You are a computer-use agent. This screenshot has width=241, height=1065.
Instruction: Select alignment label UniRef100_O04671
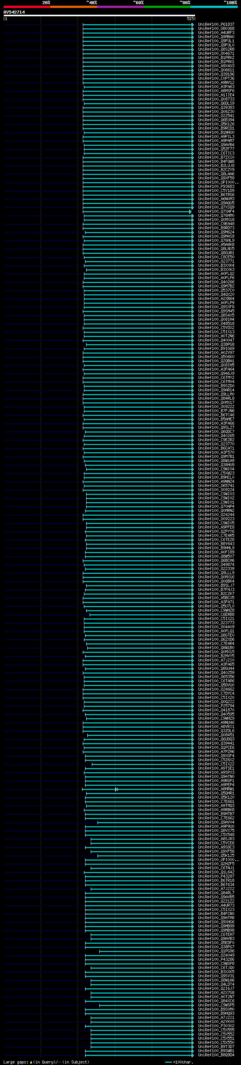click(216, 53)
